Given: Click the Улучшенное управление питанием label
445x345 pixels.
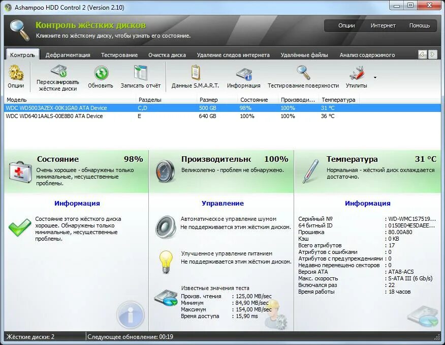Looking at the screenshot, I should tap(227, 253).
